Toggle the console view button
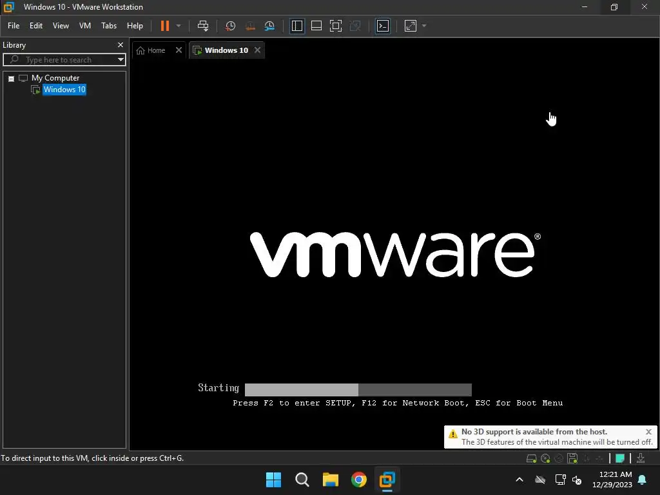The width and height of the screenshot is (660, 495). [x=383, y=26]
